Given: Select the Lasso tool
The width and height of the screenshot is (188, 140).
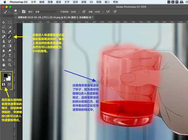Looking at the screenshot, I should (x=4, y=27).
